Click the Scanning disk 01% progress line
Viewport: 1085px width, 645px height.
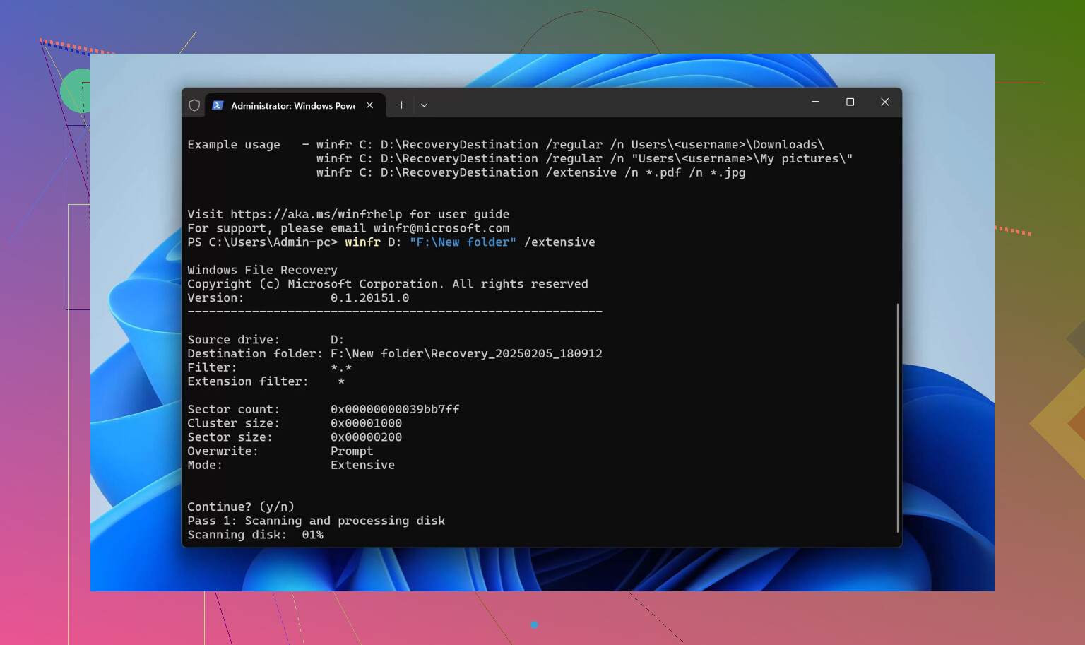pos(255,535)
